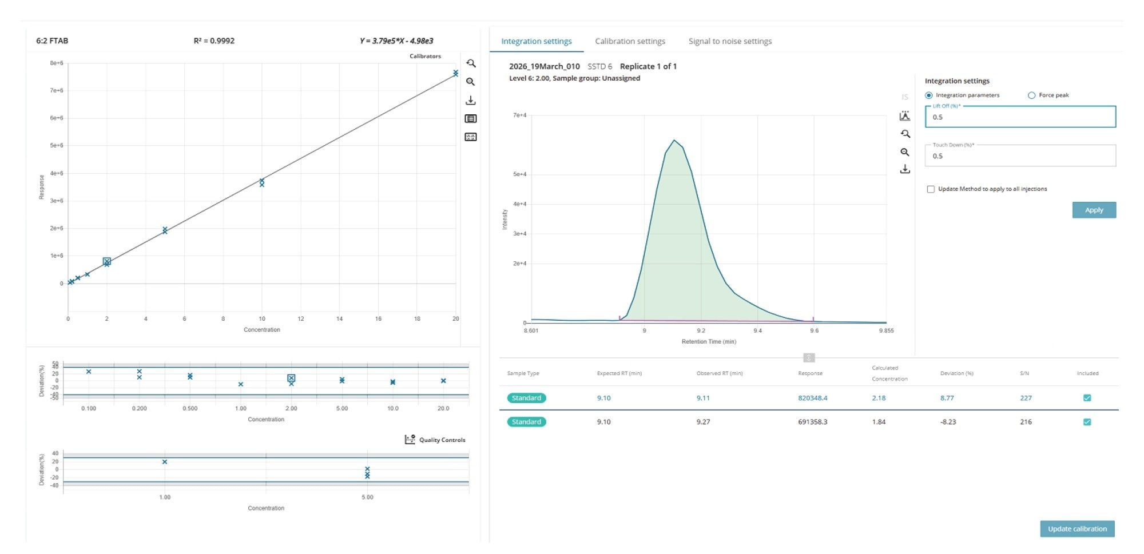Open calibration grid view icon below table icon
Screen dimensions: 1144x554
(x=471, y=137)
